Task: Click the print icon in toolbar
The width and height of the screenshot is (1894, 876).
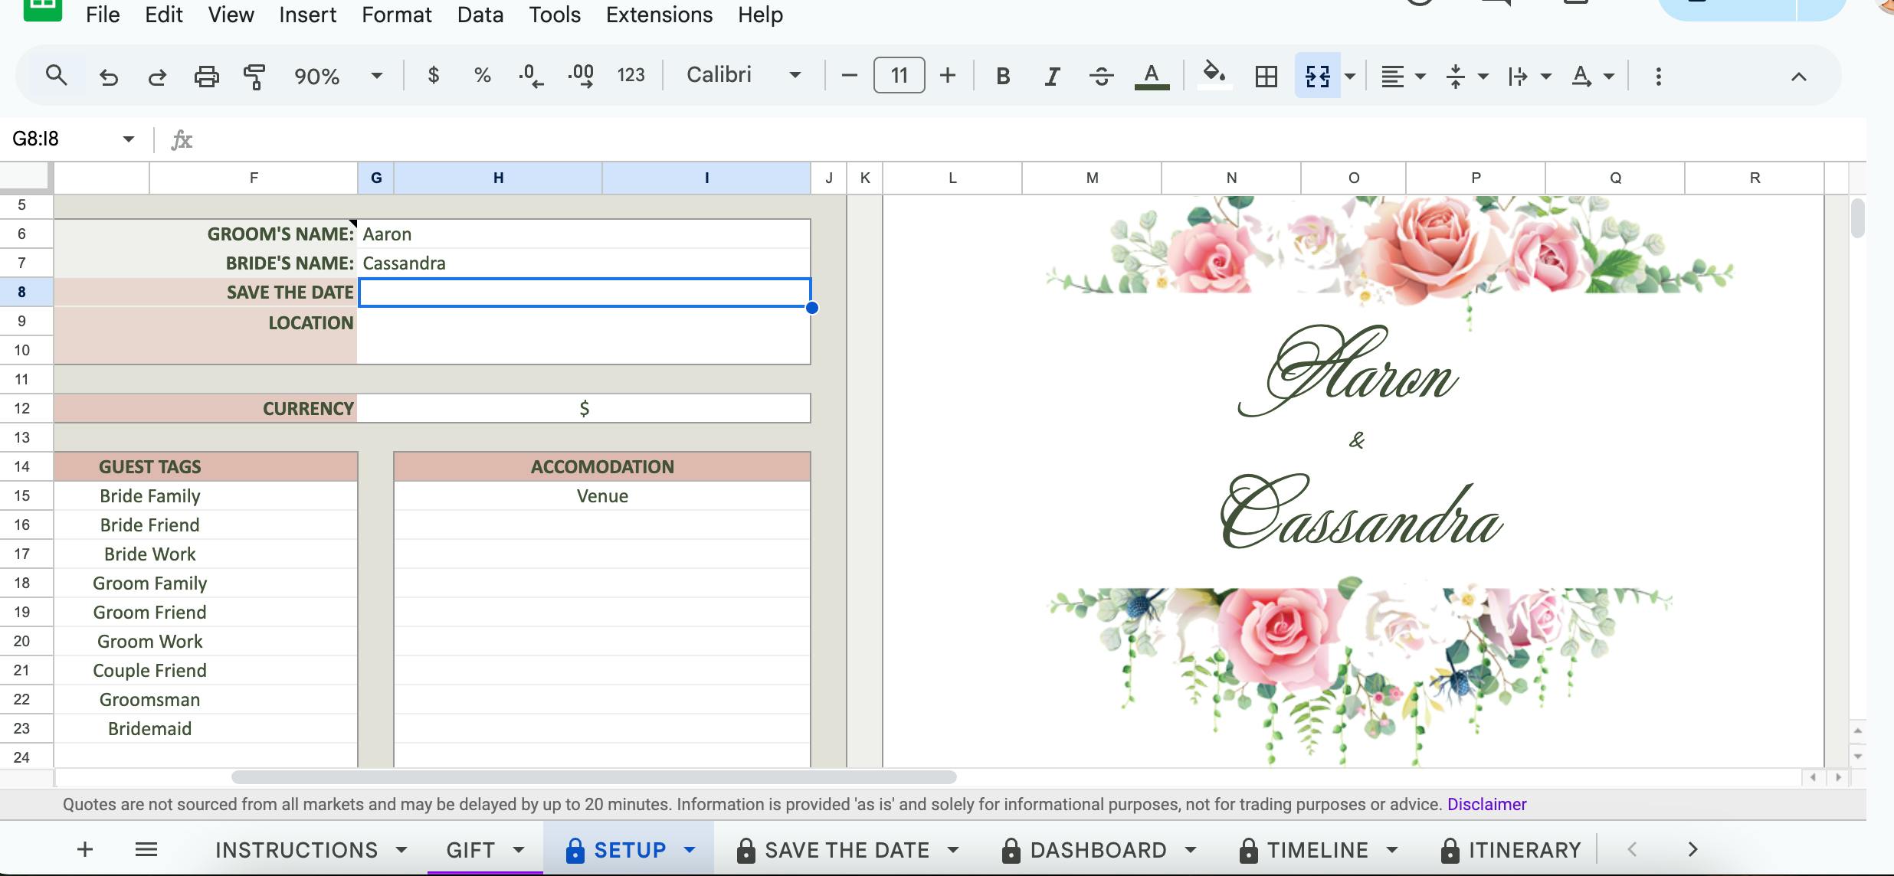Action: [x=206, y=76]
